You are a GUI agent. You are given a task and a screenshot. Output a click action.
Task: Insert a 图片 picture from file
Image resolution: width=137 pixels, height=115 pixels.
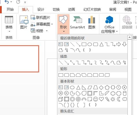coord(24,23)
